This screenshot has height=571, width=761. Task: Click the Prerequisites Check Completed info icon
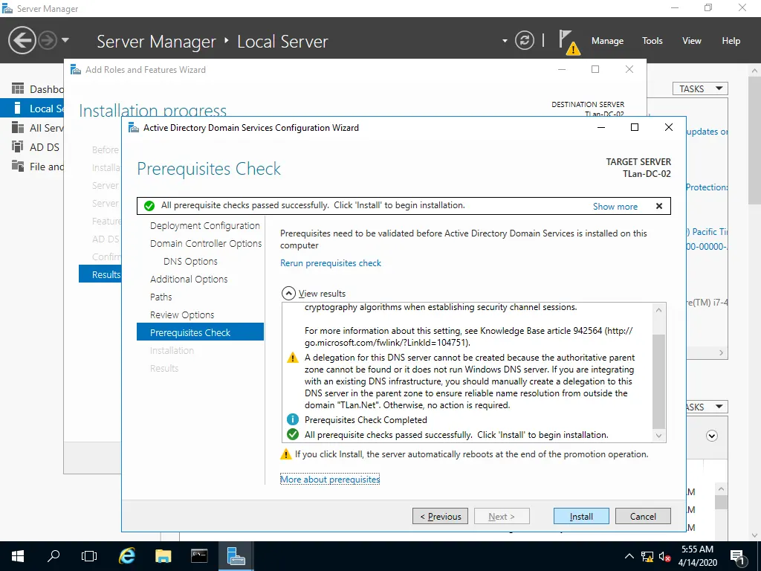pyautogui.click(x=293, y=419)
